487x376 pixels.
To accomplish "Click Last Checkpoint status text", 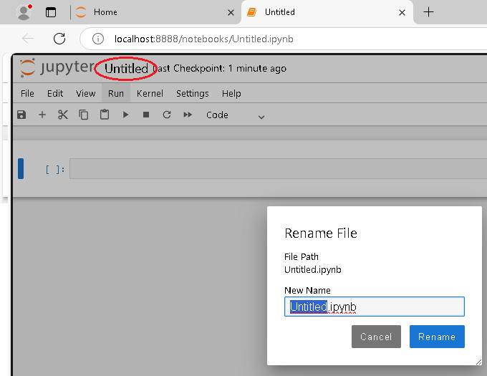I will pos(219,68).
